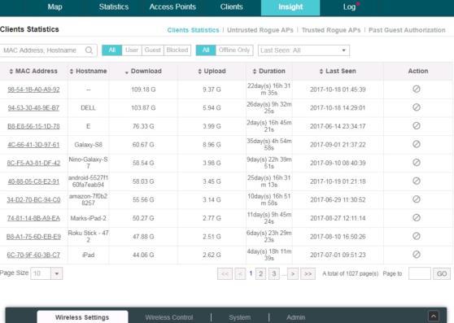The width and height of the screenshot is (454, 323).
Task: Open the Page Size dropdown
Action: click(46, 273)
